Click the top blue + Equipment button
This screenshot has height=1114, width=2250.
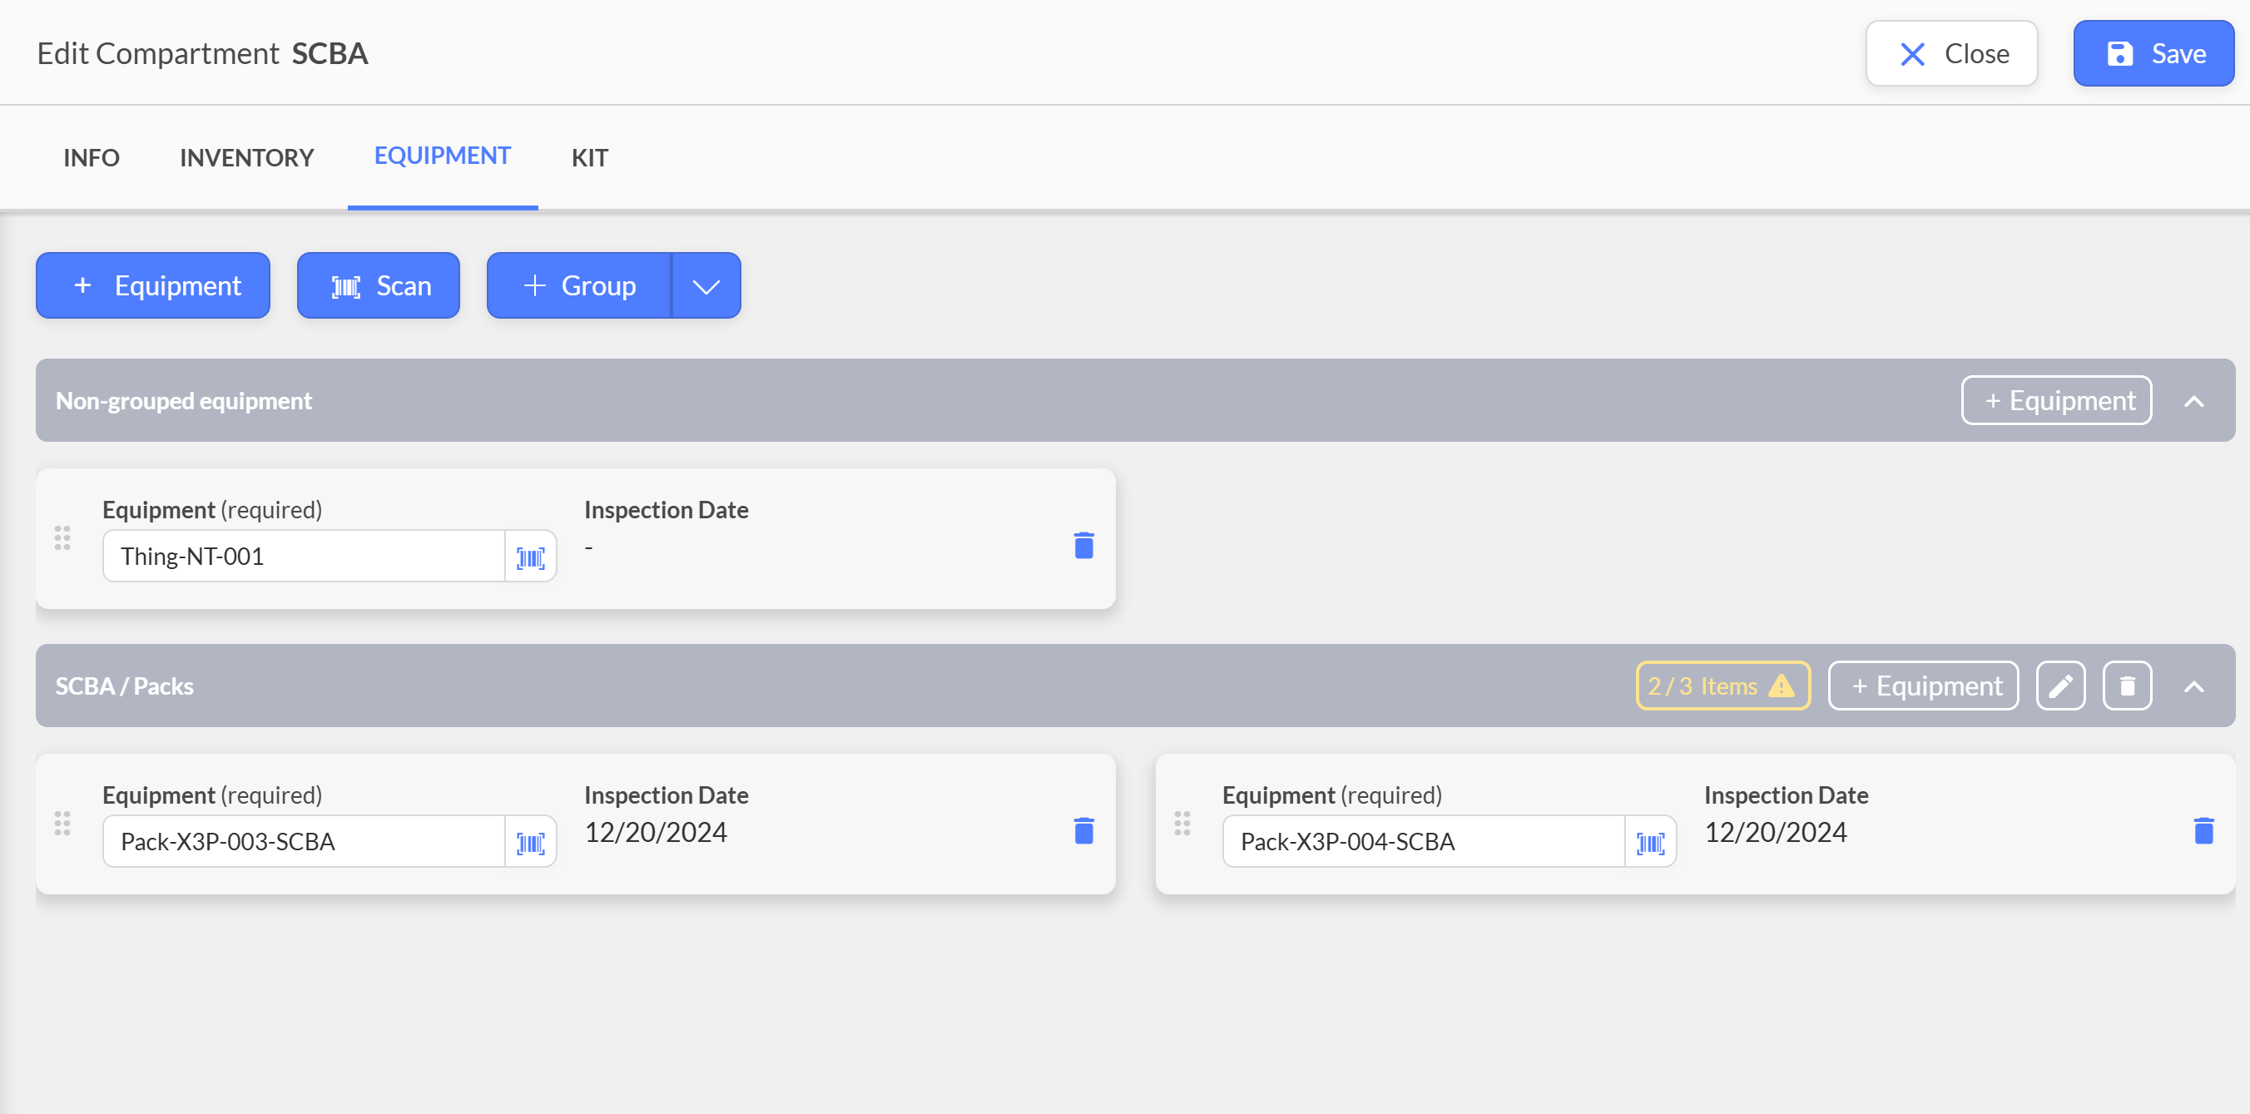tap(153, 286)
